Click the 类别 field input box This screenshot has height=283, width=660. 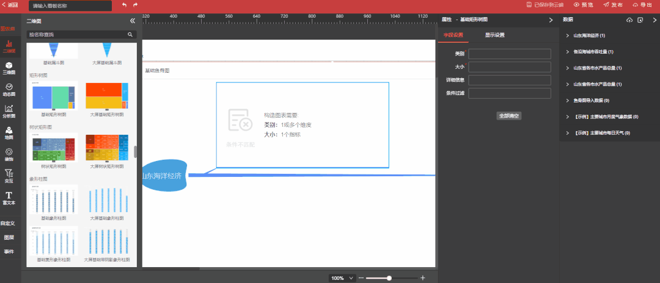(510, 54)
